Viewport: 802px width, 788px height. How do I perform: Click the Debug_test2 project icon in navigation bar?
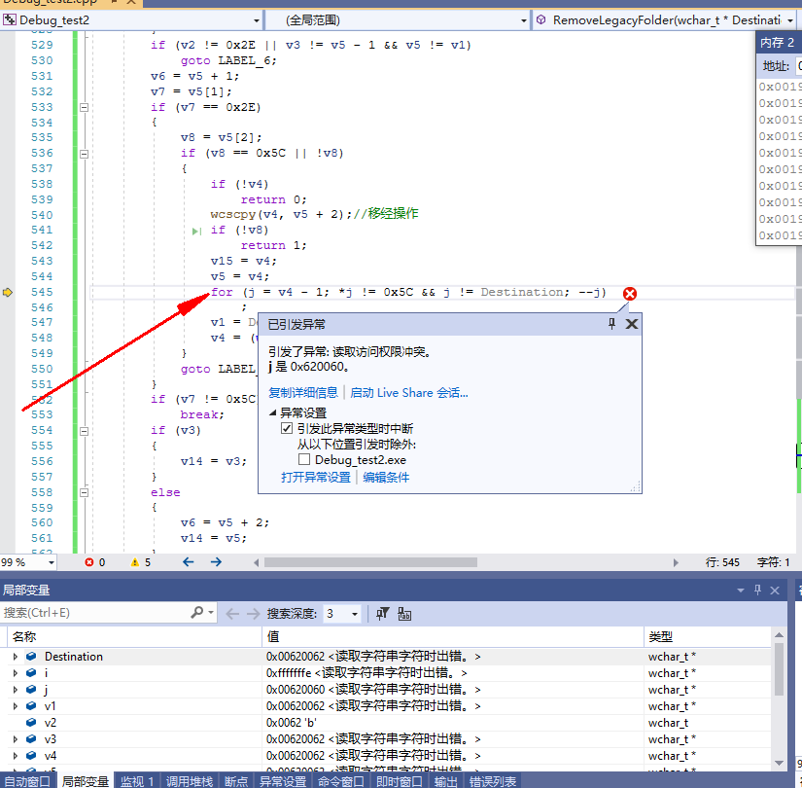pyautogui.click(x=9, y=20)
